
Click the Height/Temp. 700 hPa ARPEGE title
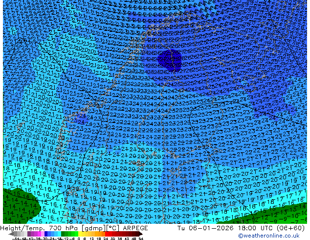74,228
